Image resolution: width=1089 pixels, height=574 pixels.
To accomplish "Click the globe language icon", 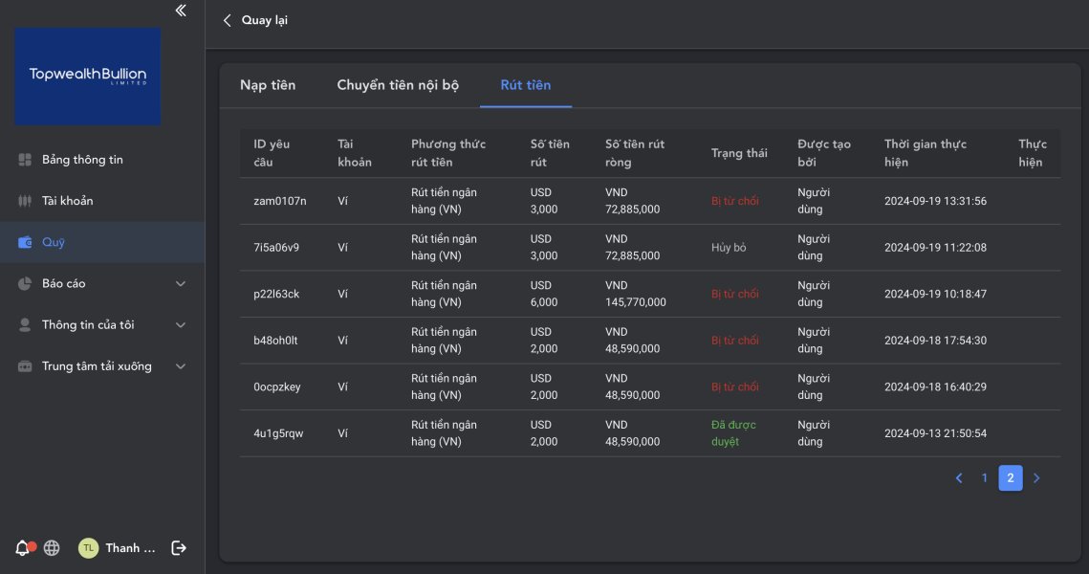I will click(52, 548).
